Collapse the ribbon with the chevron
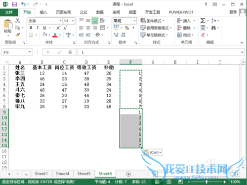Screen dimensions: 247x185 [242, 42]
